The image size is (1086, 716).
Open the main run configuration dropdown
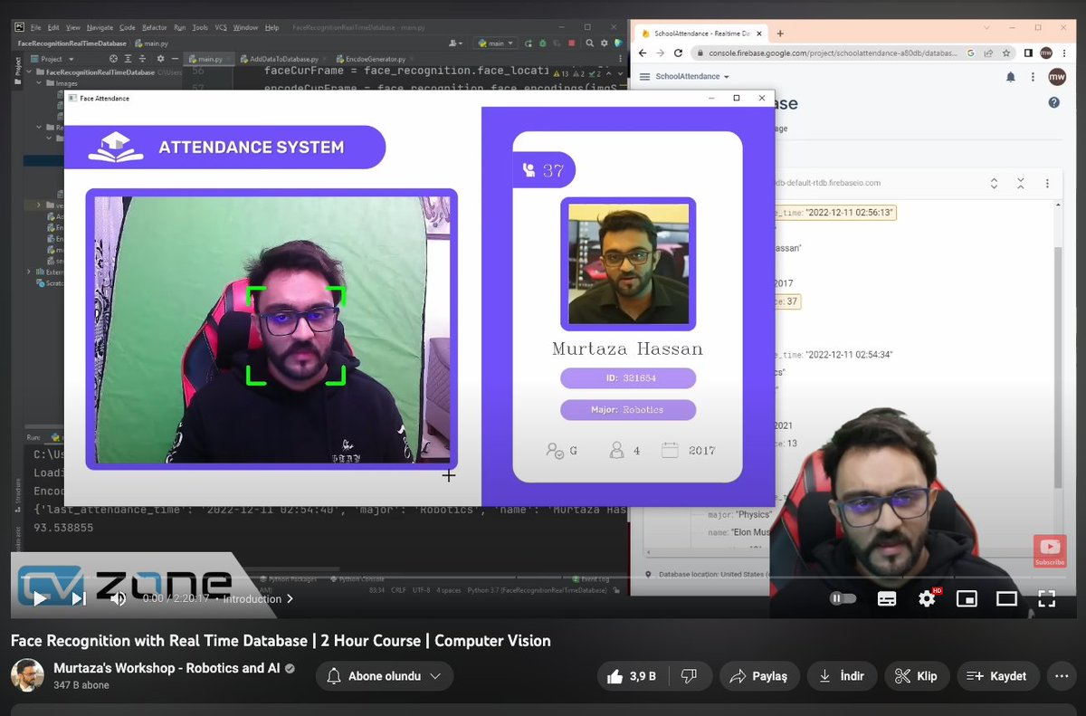(496, 43)
